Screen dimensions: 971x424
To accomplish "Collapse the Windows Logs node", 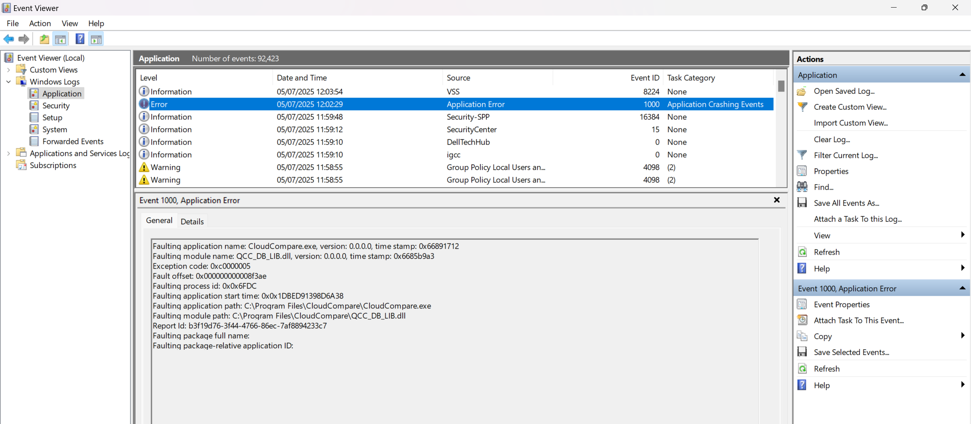I will point(8,81).
